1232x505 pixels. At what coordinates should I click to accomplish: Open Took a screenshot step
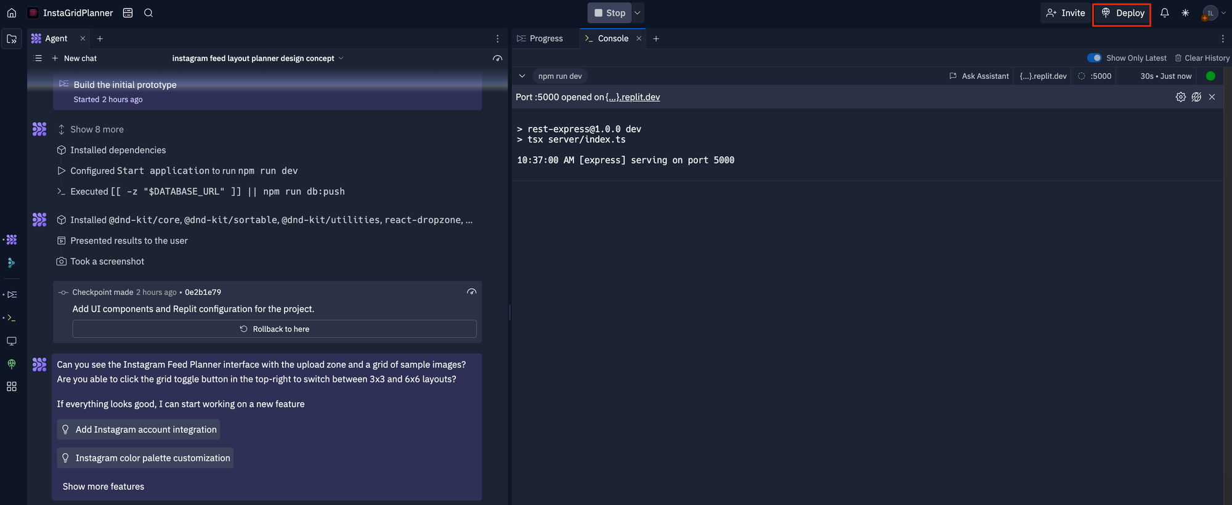pos(100,262)
